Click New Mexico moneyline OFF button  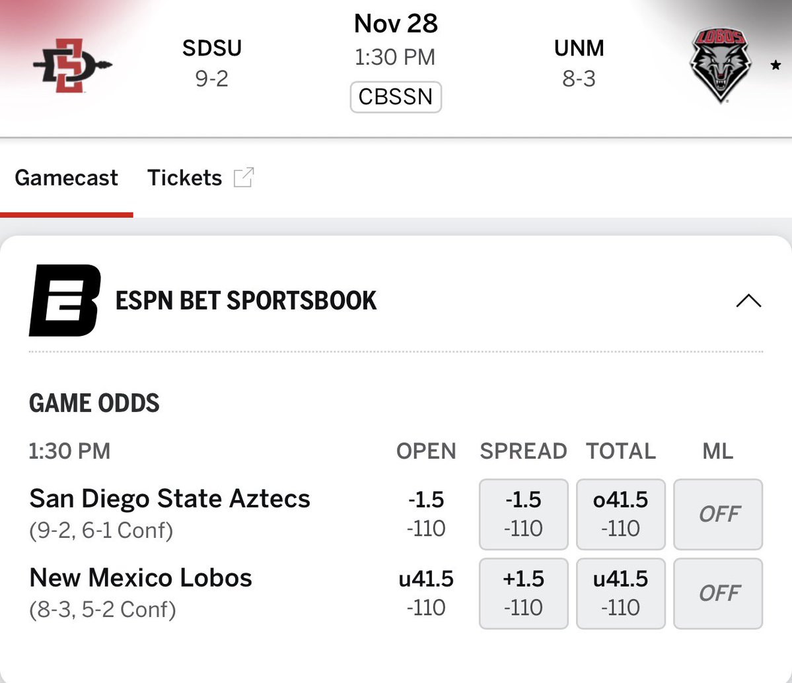718,593
